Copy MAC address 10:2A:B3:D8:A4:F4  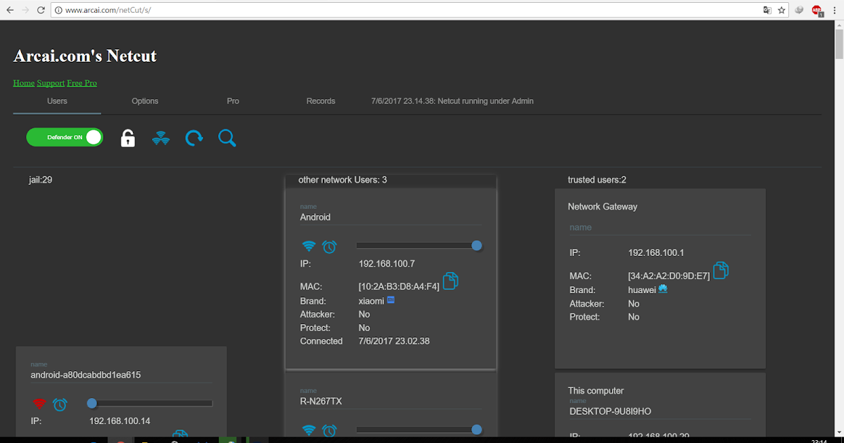click(451, 281)
